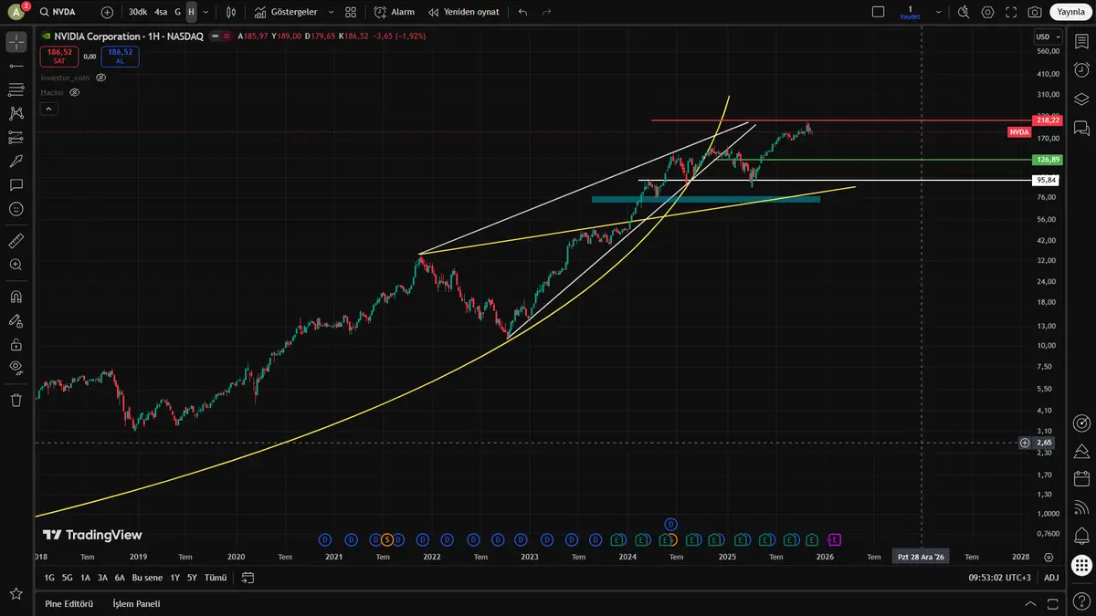
Task: Open the Fibonacci retracement tools
Action: [16, 89]
